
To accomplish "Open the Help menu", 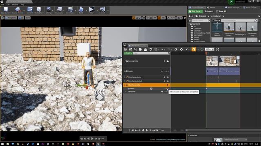I will [22, 4].
